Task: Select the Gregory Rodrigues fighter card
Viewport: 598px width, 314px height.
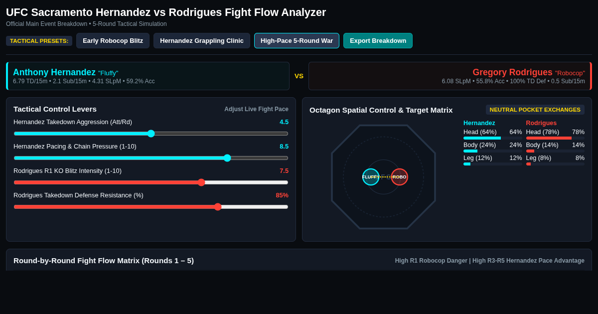Action: click(450, 76)
